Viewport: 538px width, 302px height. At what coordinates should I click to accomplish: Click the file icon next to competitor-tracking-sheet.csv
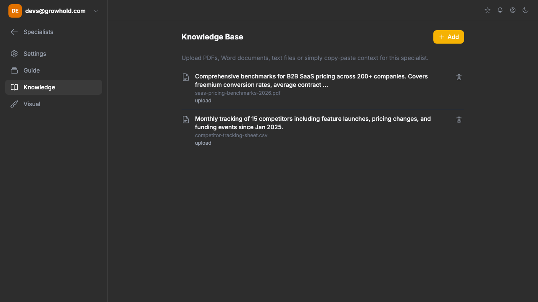click(x=186, y=120)
